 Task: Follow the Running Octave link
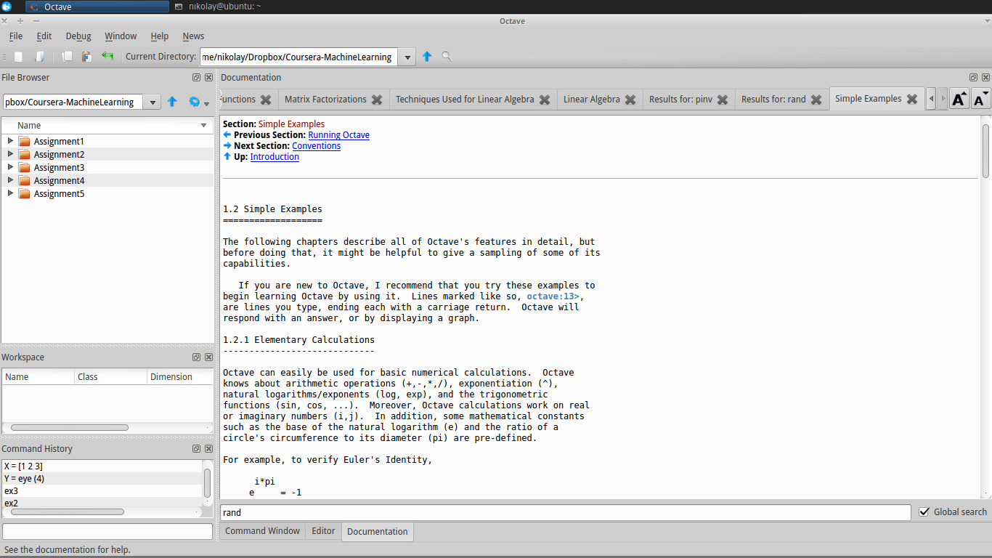click(338, 134)
